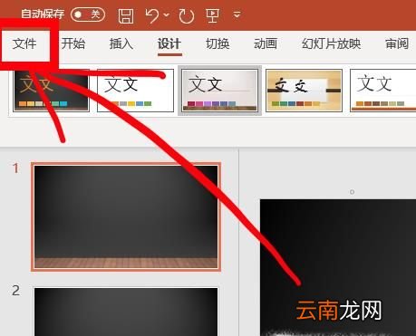Choose the highlighted gray gradient theme
Image resolution: width=416 pixels, height=336 pixels.
220,91
